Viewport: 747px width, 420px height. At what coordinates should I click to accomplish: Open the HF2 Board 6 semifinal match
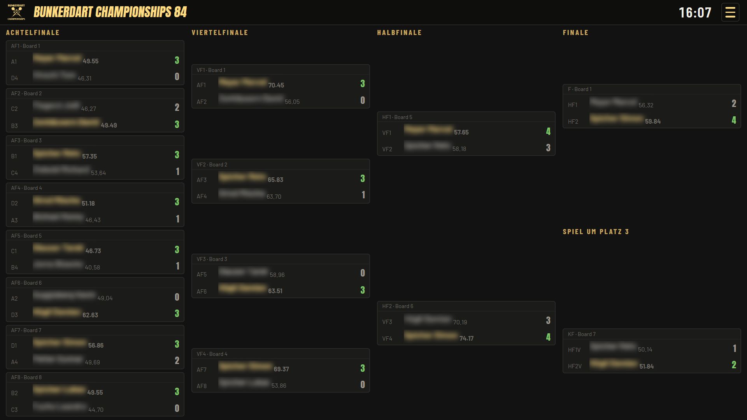tap(466, 323)
